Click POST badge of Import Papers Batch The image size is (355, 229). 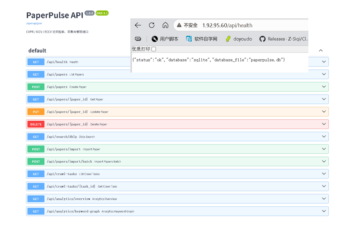[36, 162]
